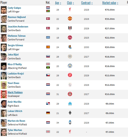Click the Liverpool club crest in Cody Gakpo's row
This screenshot has width=128, height=137.
[x=70, y=10]
